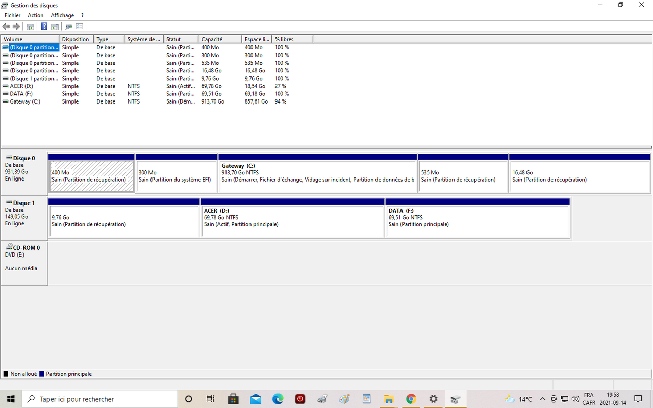The height and width of the screenshot is (408, 653).
Task: Open the Paint palette taskbar icon
Action: pos(344,399)
